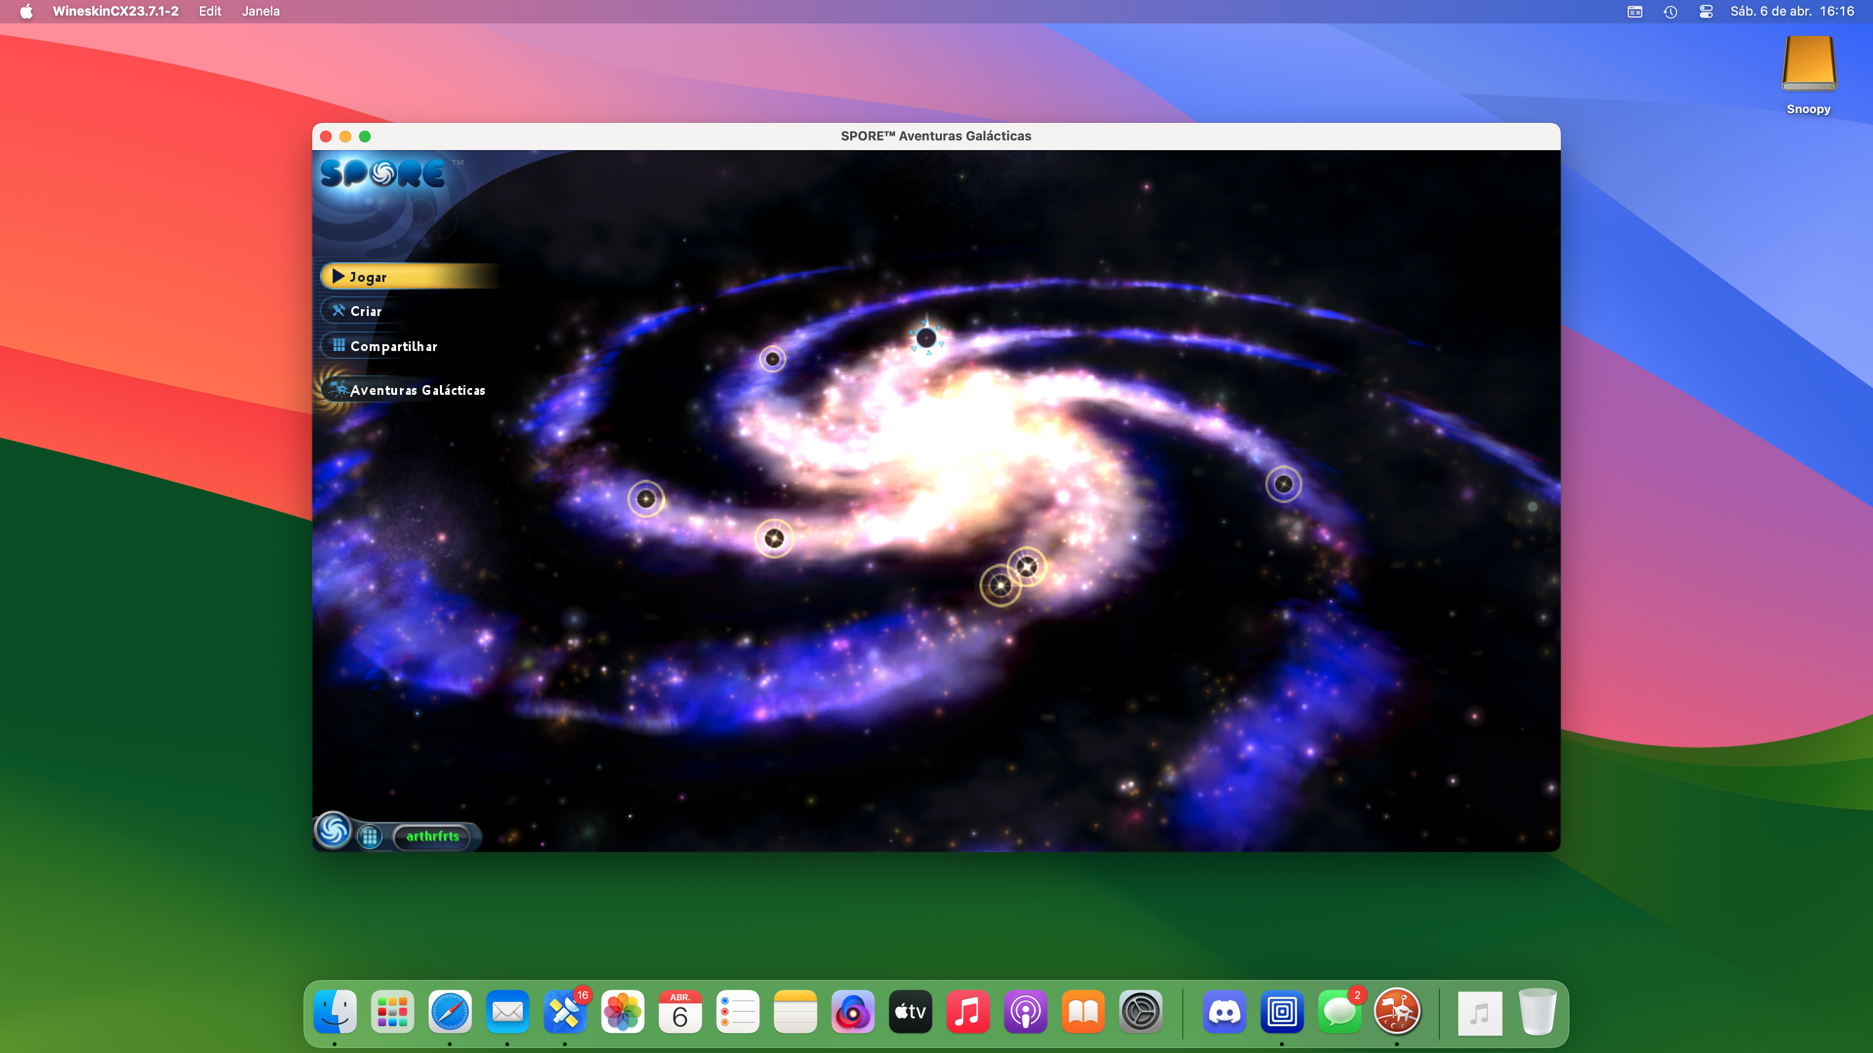Open Photos from the Dock
Viewport: 1873px width, 1053px height.
tap(623, 1012)
